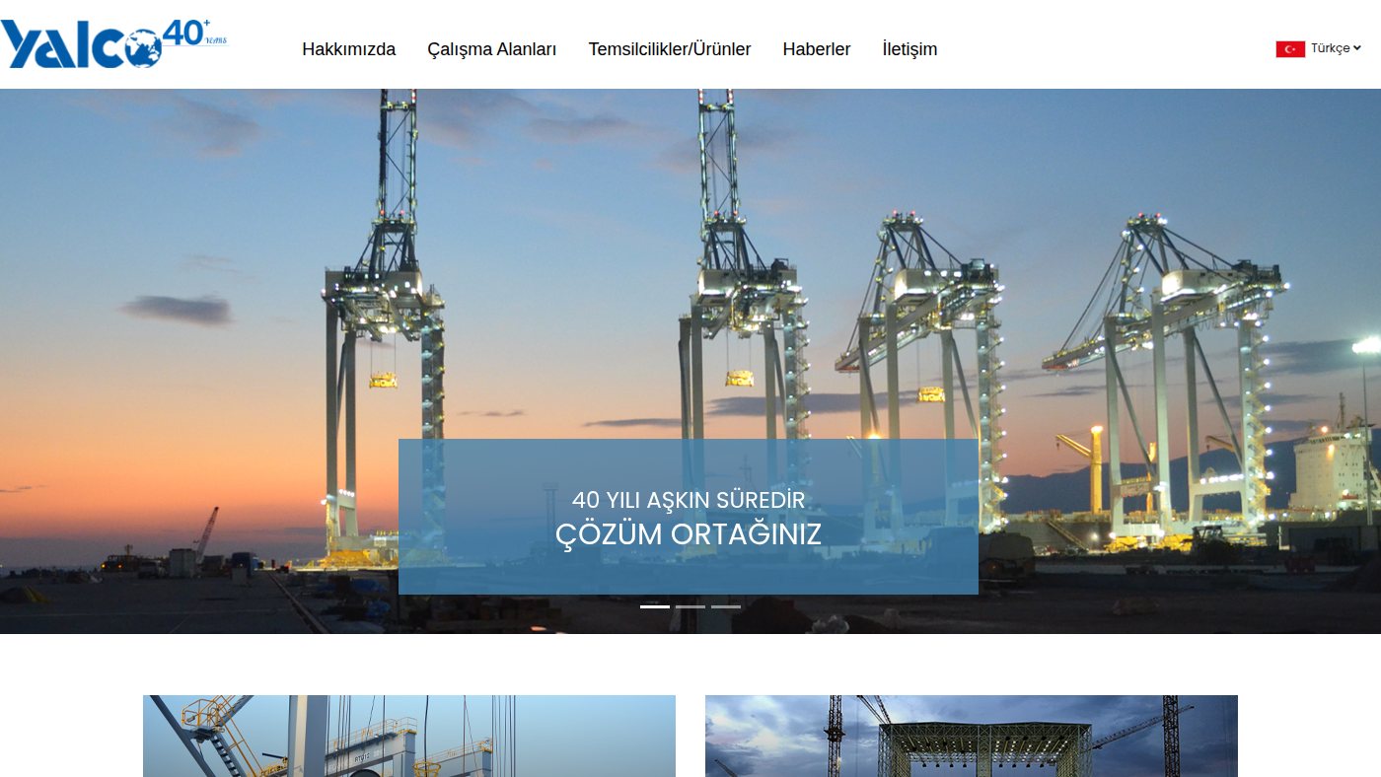
Task: Open the Çalışma Alanları menu
Action: (x=492, y=49)
